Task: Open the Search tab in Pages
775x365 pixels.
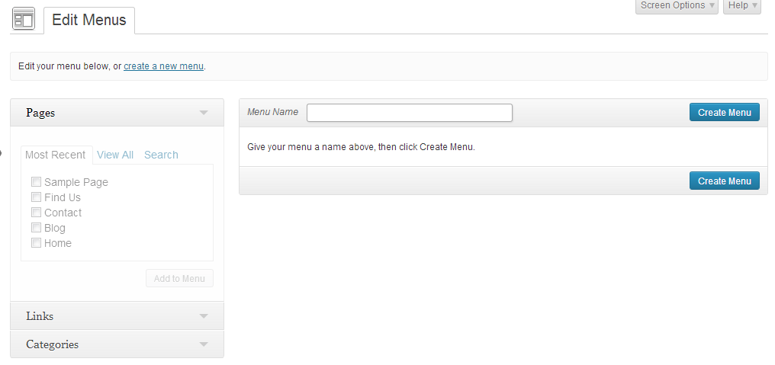Action: 161,155
